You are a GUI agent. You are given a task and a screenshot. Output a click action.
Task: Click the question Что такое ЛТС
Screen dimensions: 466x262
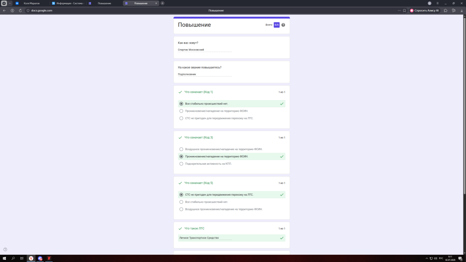tap(194, 228)
